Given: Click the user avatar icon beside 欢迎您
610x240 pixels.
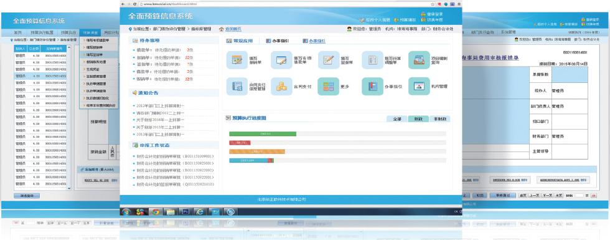Looking at the screenshot, I should coord(349,29).
